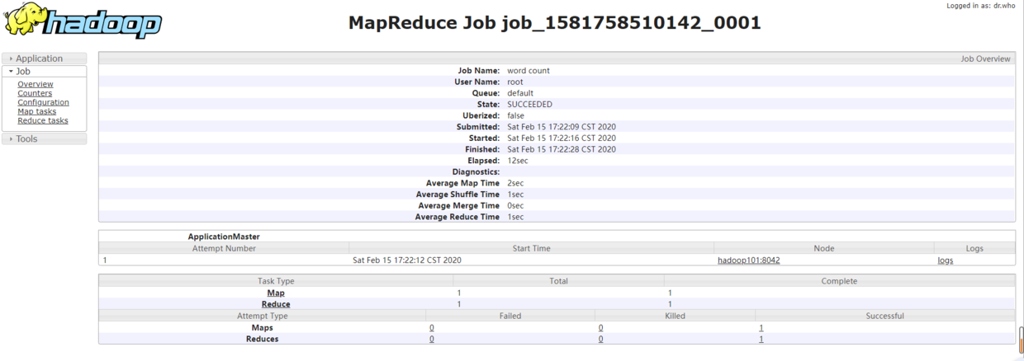The width and height of the screenshot is (1024, 361).
Task: Open the hadoop101:8042 node link
Action: click(x=748, y=260)
